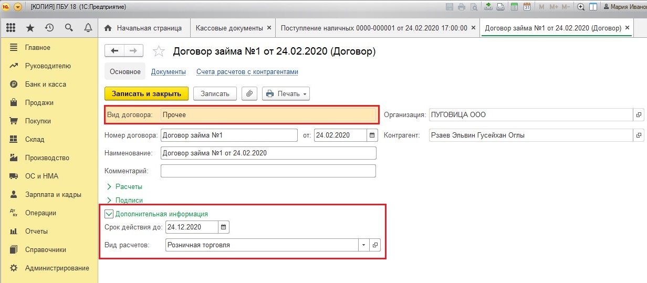Click the Zoom magnifier plus icon

click(x=581, y=7)
